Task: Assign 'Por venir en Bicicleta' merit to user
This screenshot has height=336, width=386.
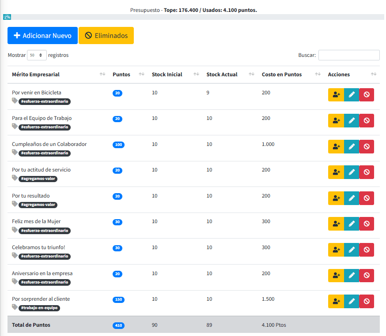Action: click(x=336, y=95)
